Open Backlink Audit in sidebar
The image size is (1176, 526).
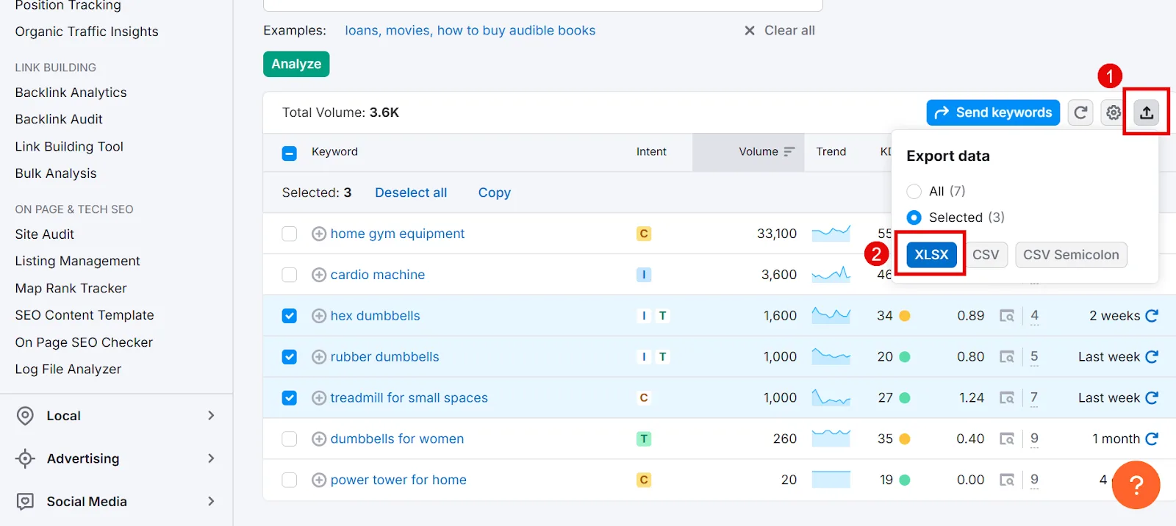coord(59,119)
